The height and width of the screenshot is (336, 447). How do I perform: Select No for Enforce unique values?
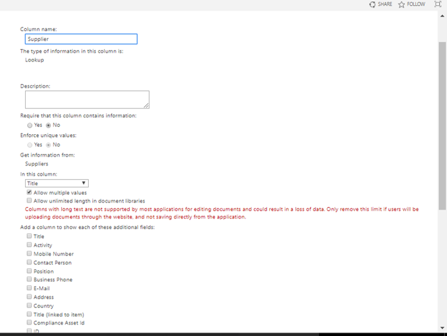tap(48, 145)
